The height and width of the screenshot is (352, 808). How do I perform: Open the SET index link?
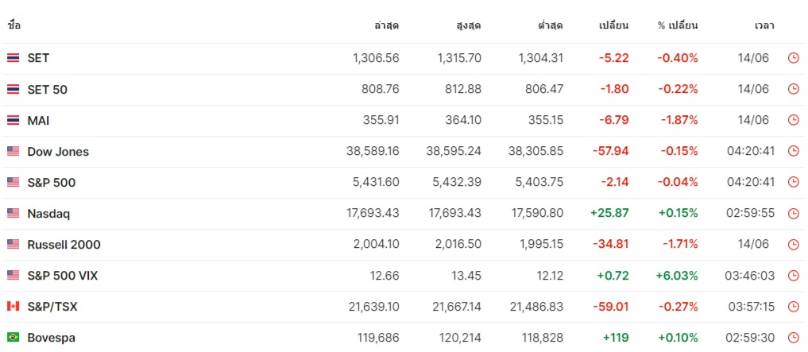tap(38, 58)
